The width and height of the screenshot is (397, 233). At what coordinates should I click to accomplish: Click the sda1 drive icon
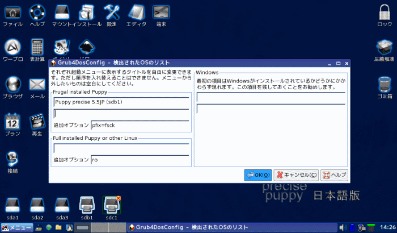pyautogui.click(x=12, y=205)
